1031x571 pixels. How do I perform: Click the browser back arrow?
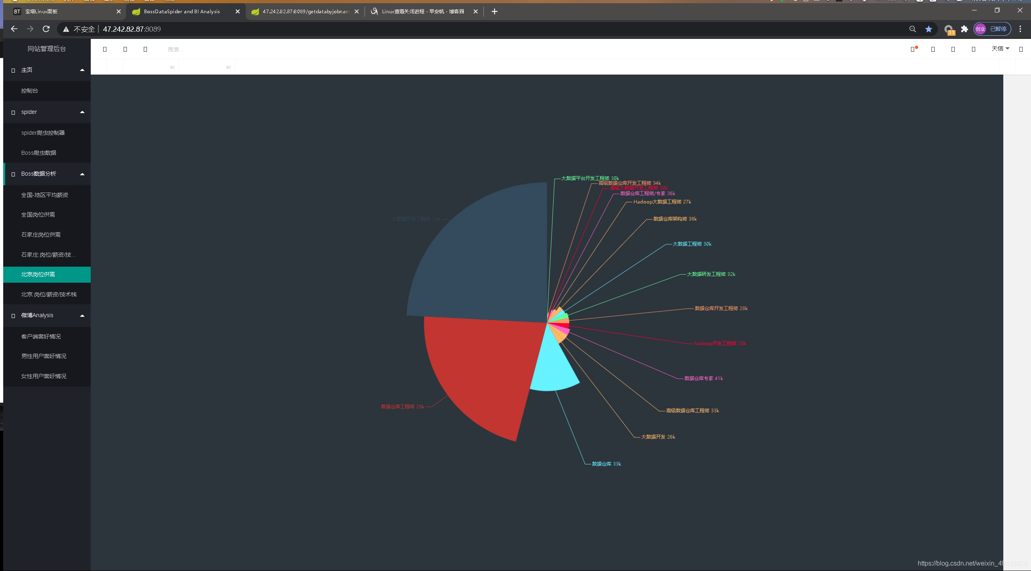coord(14,29)
